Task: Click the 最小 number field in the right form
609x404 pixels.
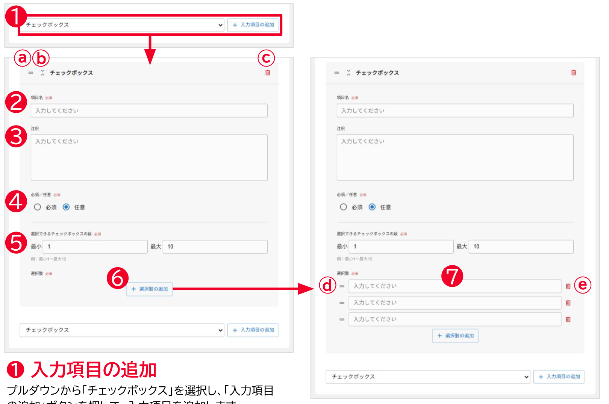Action: click(x=401, y=247)
